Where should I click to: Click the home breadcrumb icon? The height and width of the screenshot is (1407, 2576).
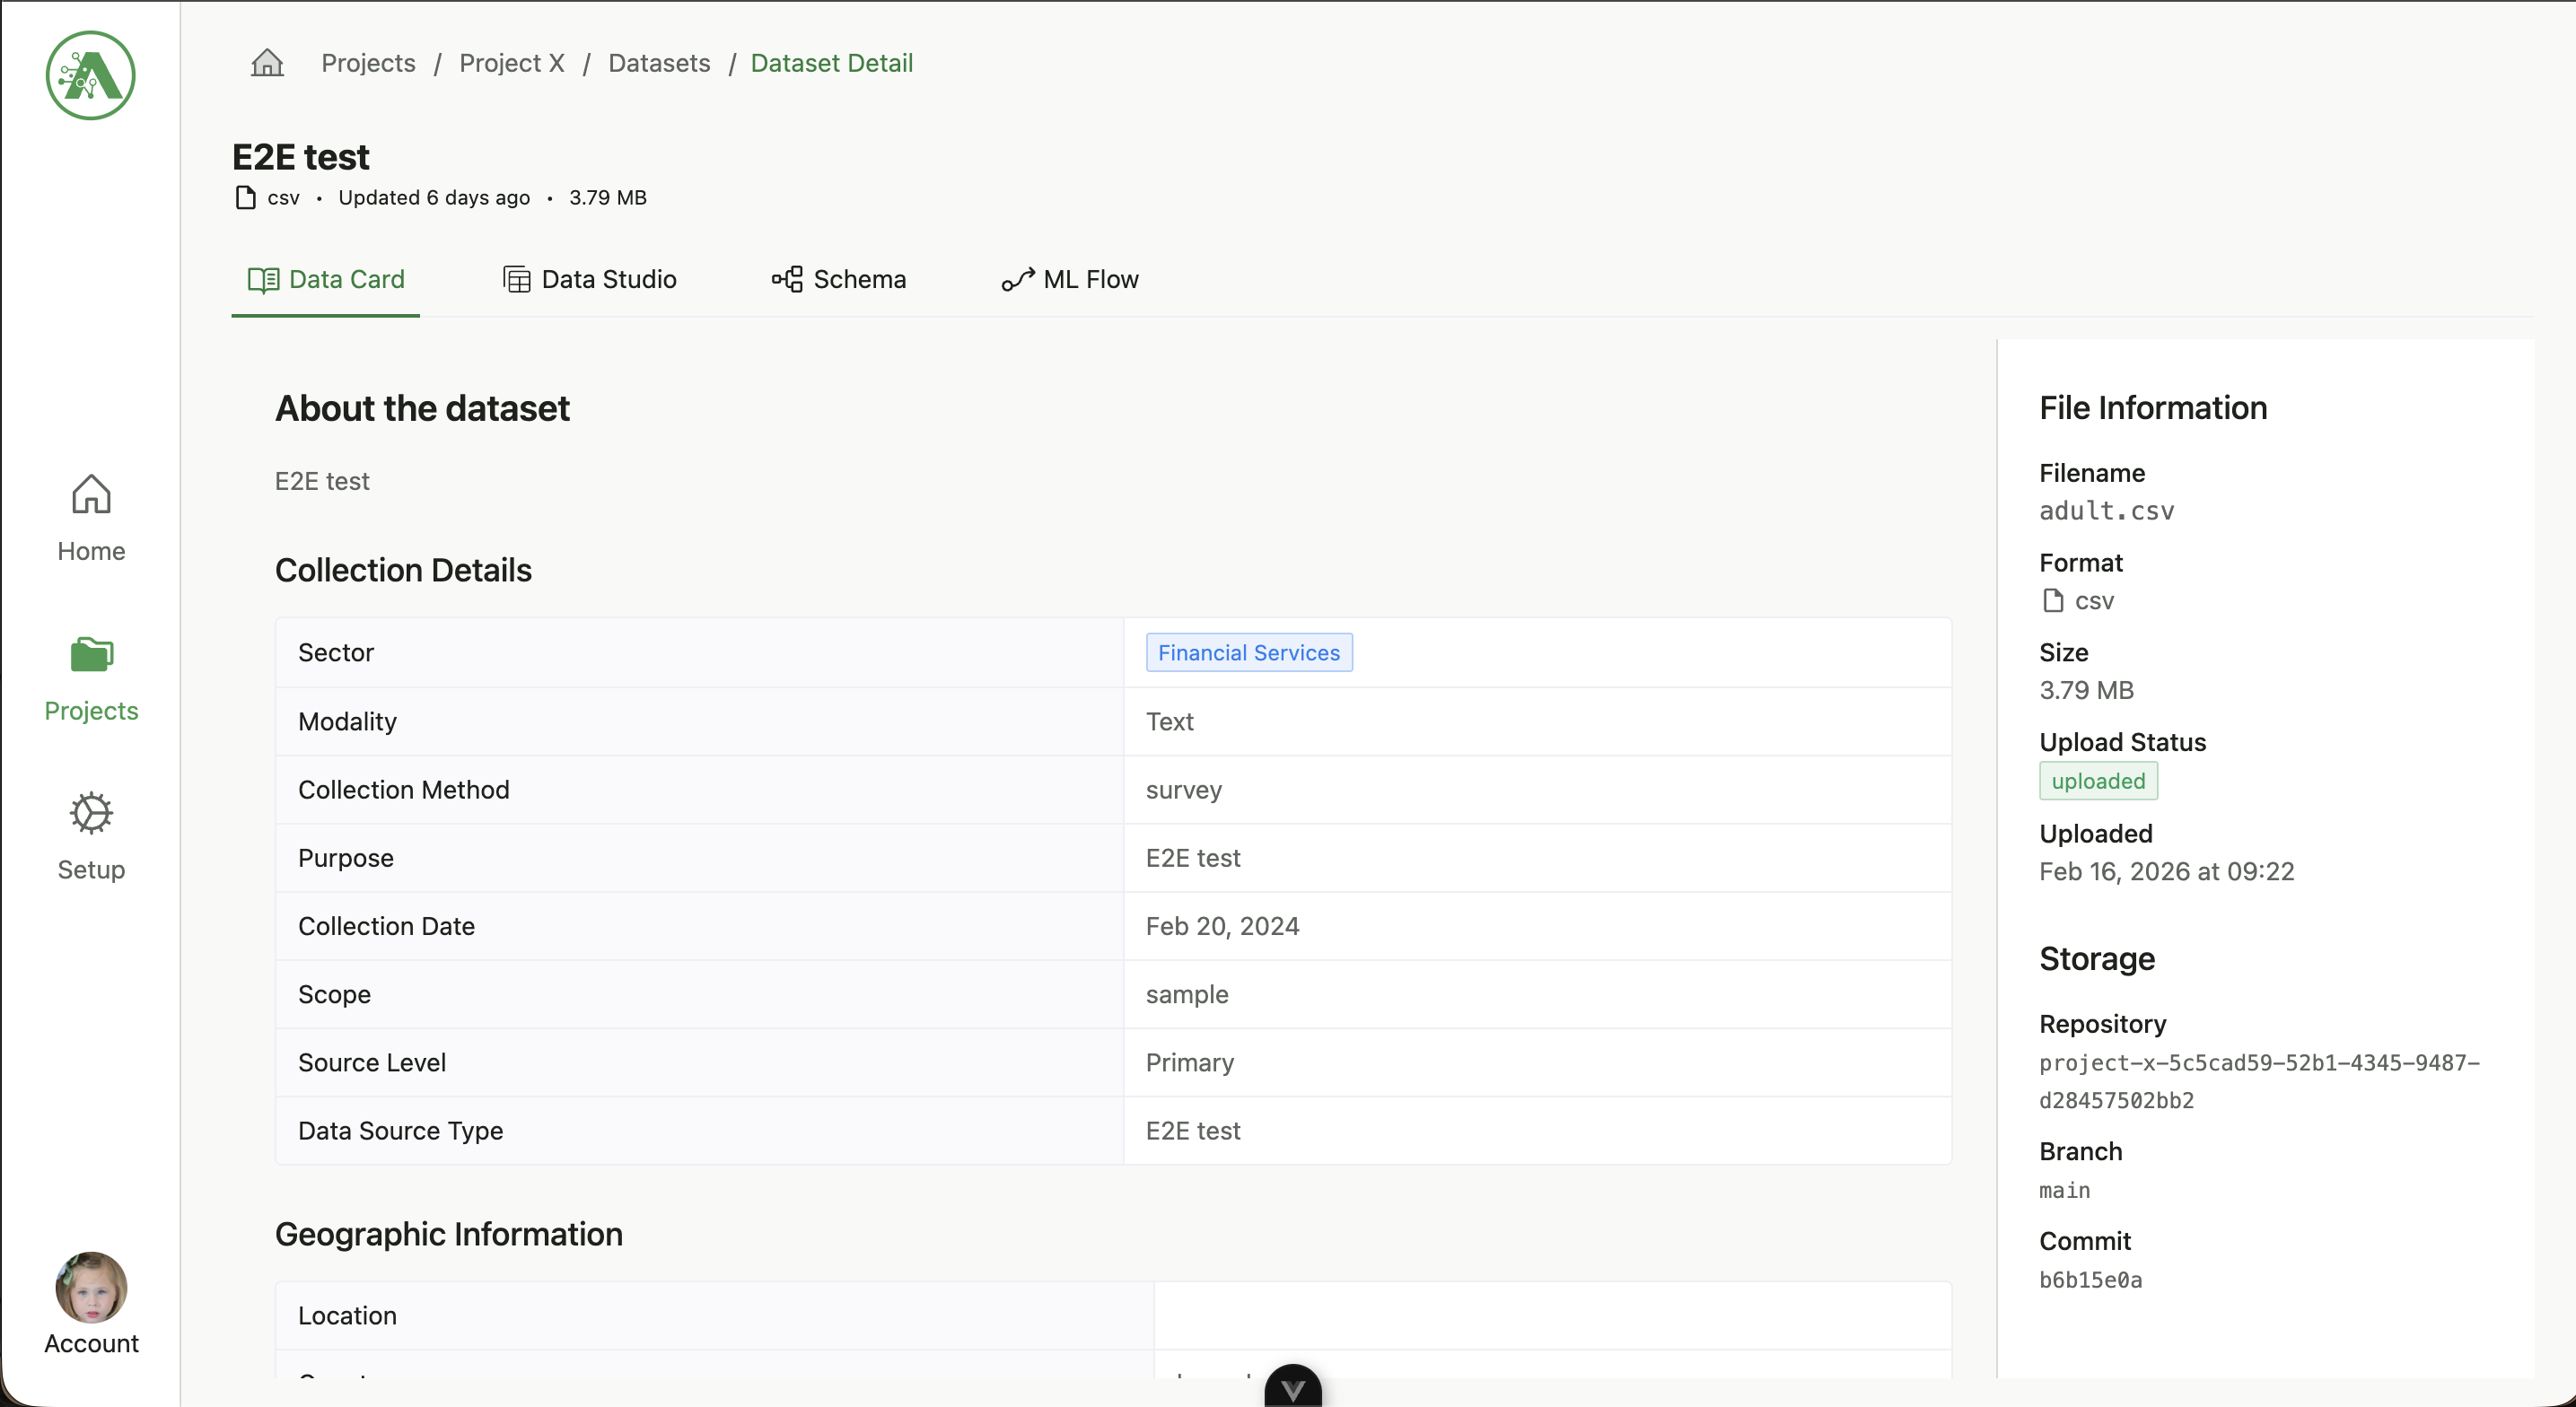267,63
